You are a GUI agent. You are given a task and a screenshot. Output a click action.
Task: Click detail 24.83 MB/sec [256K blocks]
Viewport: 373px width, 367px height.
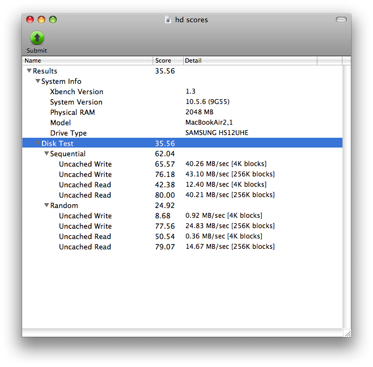(x=230, y=225)
